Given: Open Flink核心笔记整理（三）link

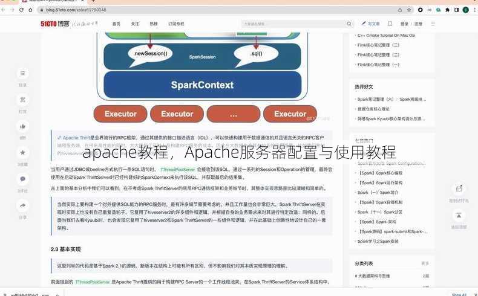Looking at the screenshot, I should click(x=378, y=45).
